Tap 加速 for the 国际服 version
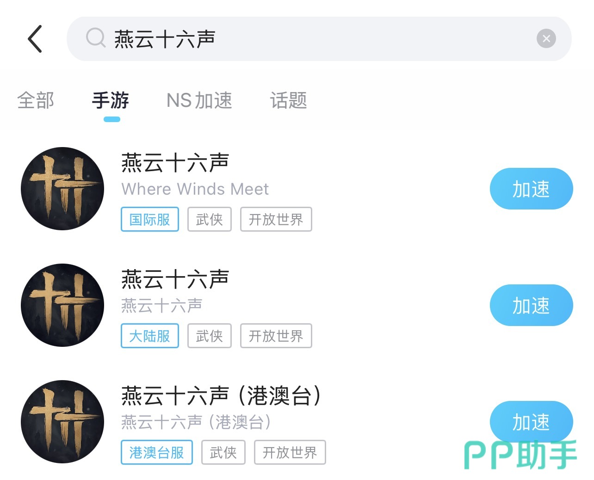Image resolution: width=594 pixels, height=480 pixels. (x=531, y=189)
